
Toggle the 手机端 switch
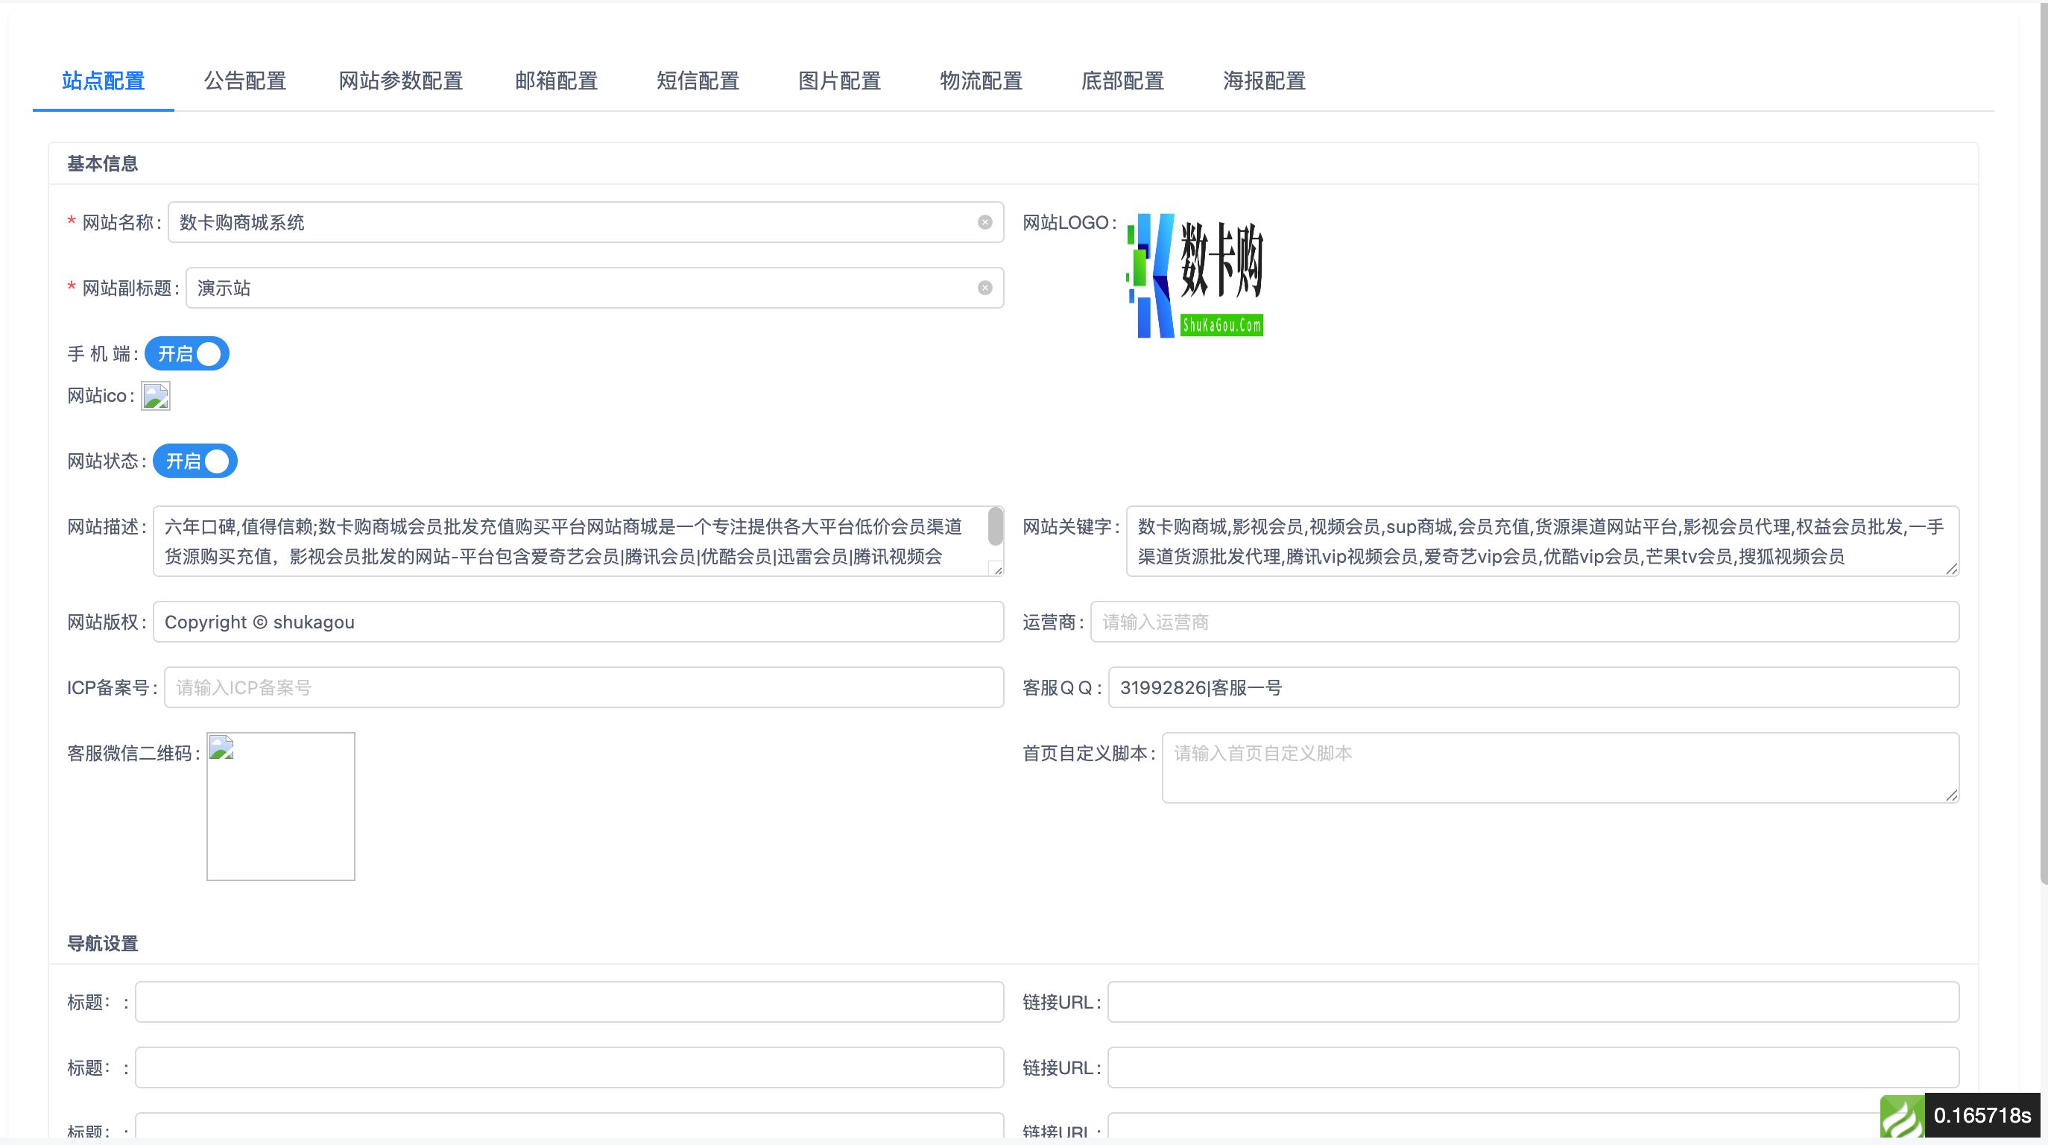pyautogui.click(x=187, y=354)
